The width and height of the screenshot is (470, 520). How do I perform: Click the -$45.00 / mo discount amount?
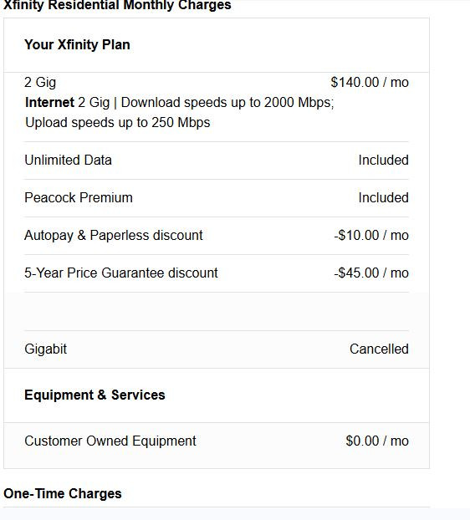[x=371, y=273]
